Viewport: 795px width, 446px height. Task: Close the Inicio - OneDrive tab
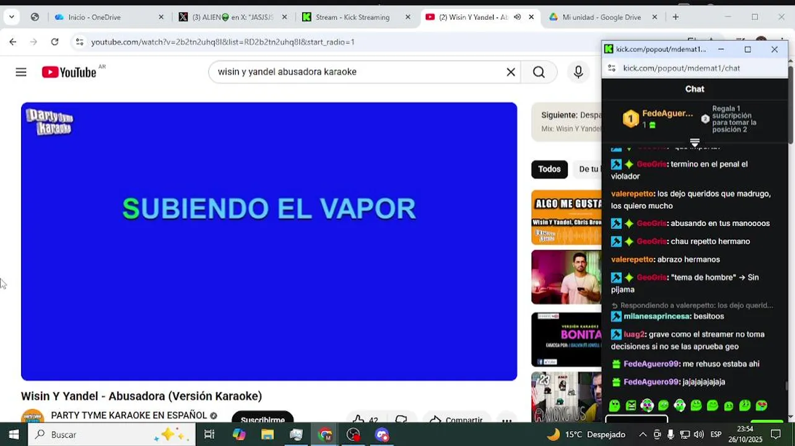[x=161, y=17]
